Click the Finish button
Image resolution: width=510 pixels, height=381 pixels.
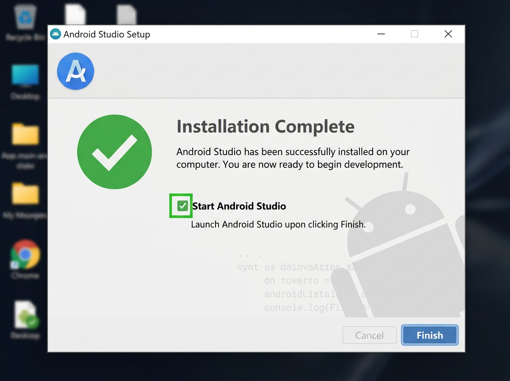point(430,335)
